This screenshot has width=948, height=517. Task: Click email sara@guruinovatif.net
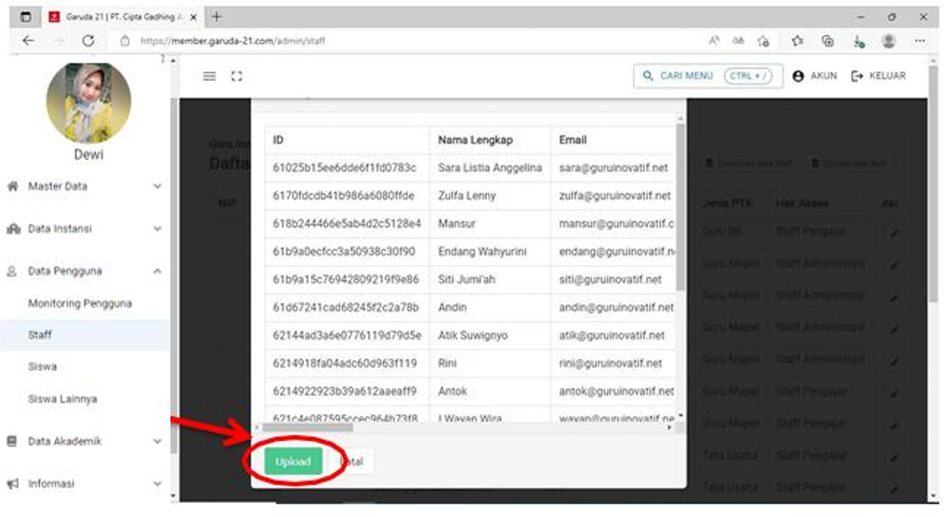[613, 167]
